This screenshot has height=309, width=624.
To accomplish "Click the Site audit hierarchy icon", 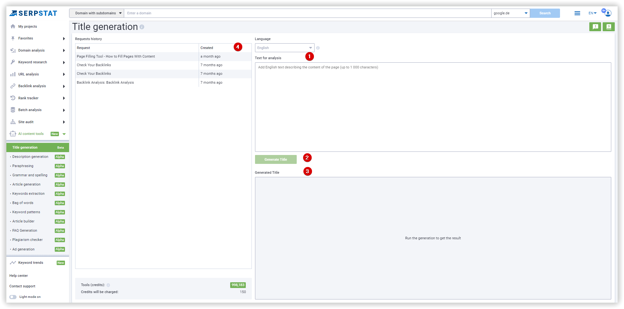I will [13, 122].
